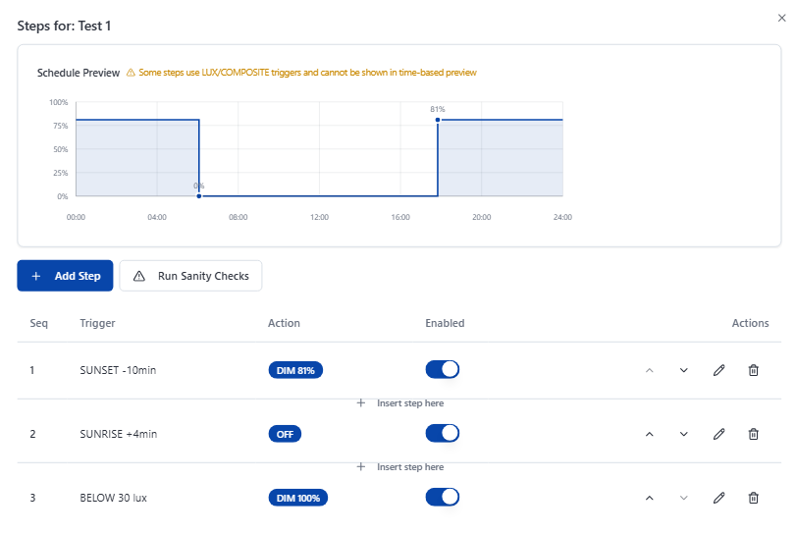Viewport: 795px width, 534px height.
Task: Move step 1 SUNSET up with chevron
Action: [650, 371]
